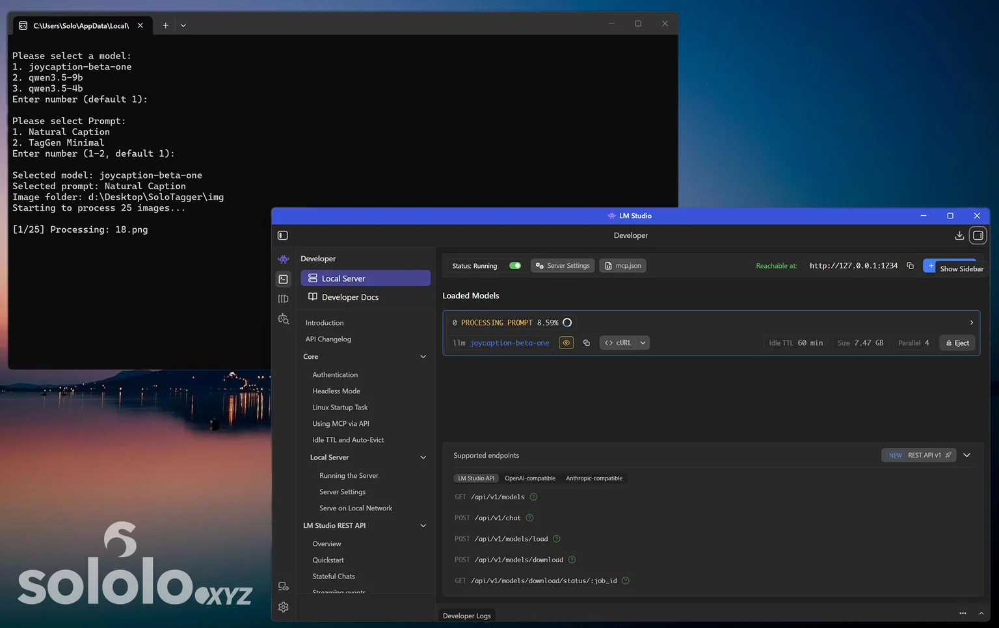The height and width of the screenshot is (628, 999).
Task: Collapse the Local Server docs subsection chevron
Action: tap(423, 458)
